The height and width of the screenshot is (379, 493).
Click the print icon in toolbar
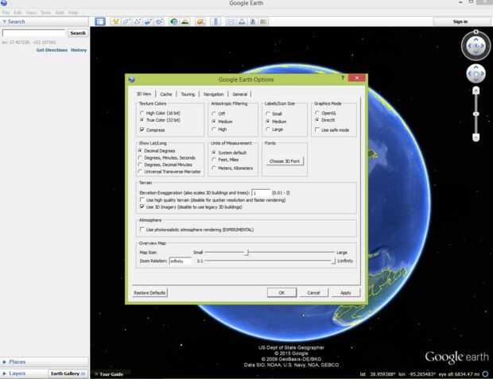(242, 21)
